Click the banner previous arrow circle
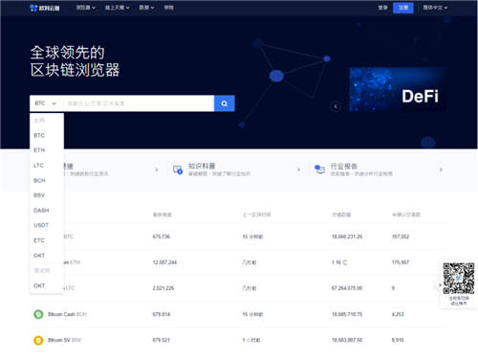Viewport: 478px width, 360px height. tap(336, 106)
